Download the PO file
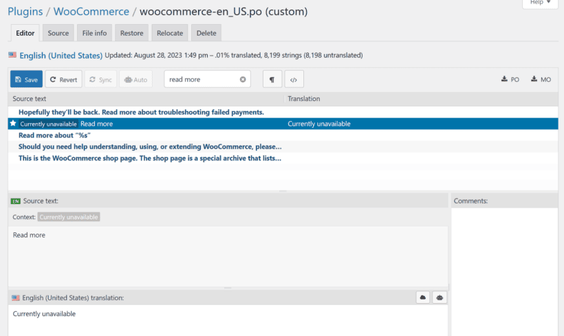 510,80
